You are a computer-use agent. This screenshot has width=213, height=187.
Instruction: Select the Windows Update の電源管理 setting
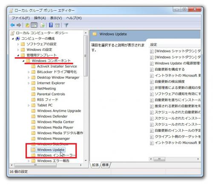(178, 63)
